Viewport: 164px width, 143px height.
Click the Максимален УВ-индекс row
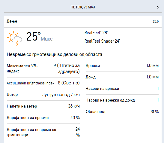pyautogui.click(x=43, y=68)
